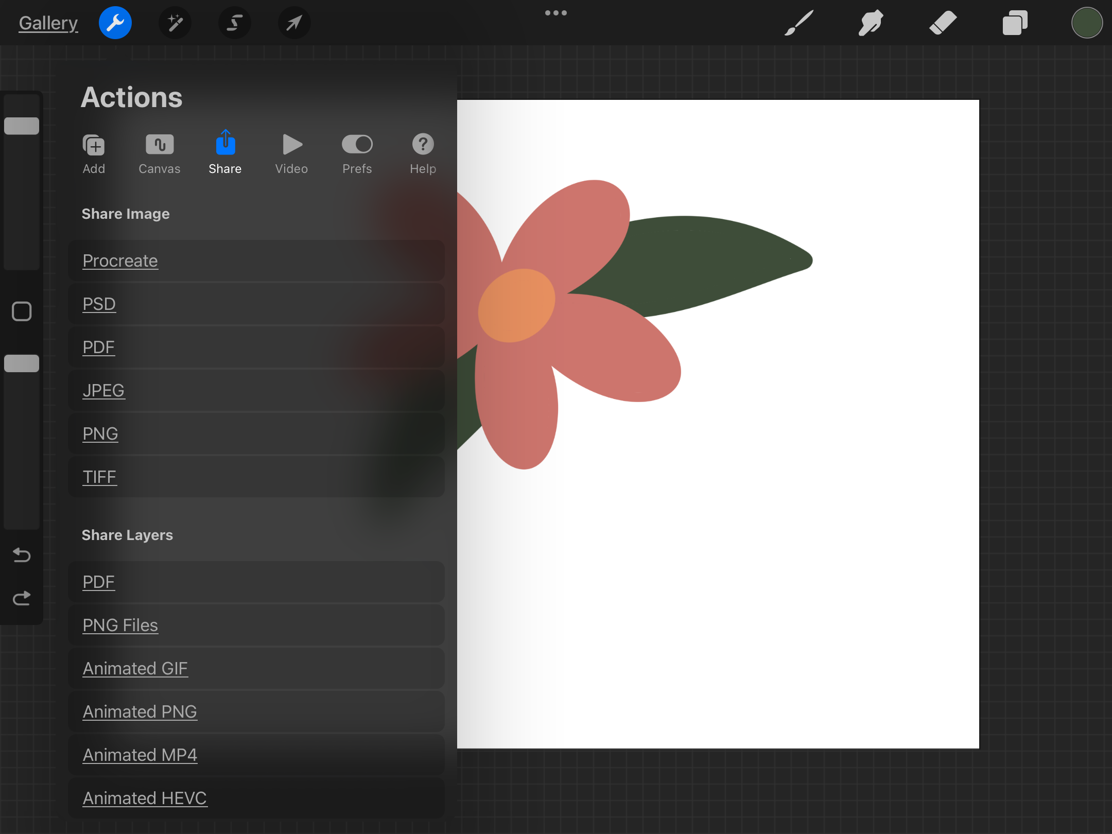Select the Transform arrow tool
Viewport: 1112px width, 834px height.
[x=294, y=22]
